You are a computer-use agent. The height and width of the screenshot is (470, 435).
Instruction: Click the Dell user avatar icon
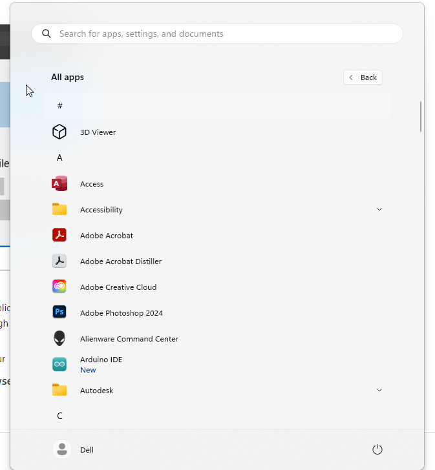[62, 449]
